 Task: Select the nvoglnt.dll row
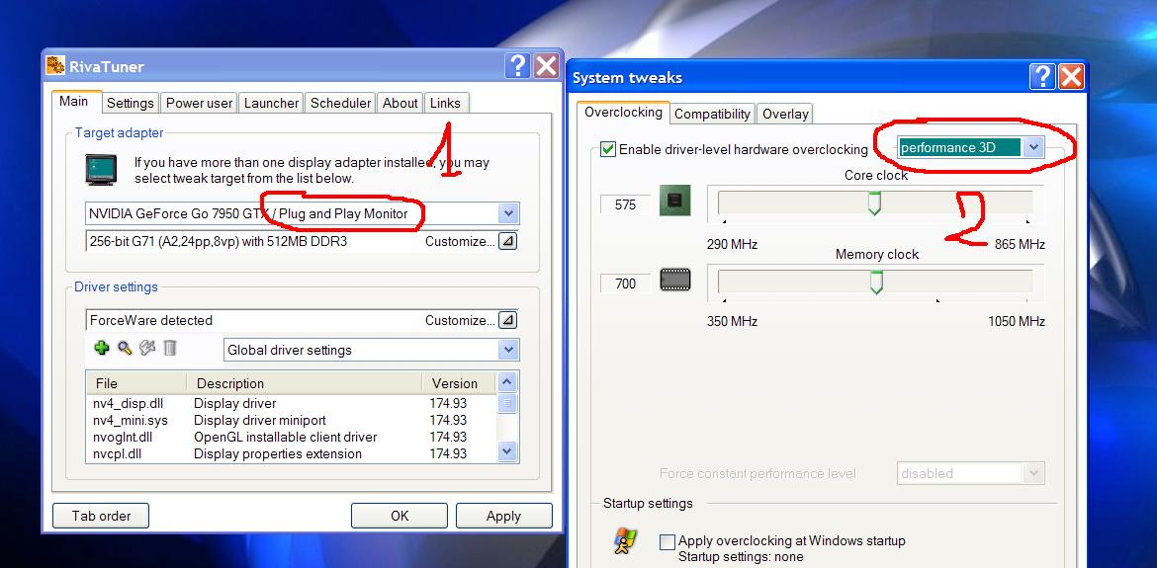click(292, 437)
